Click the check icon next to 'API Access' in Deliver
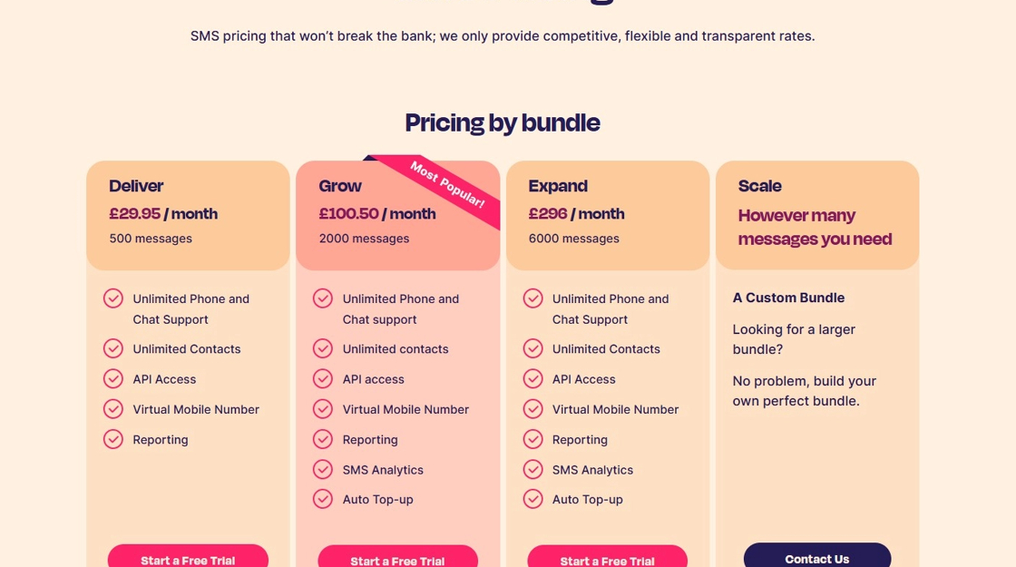Viewport: 1016px width, 567px height. (x=113, y=378)
